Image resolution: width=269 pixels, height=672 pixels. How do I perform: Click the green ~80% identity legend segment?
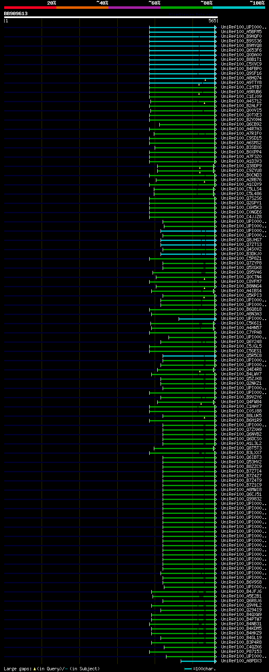tap(186, 7)
